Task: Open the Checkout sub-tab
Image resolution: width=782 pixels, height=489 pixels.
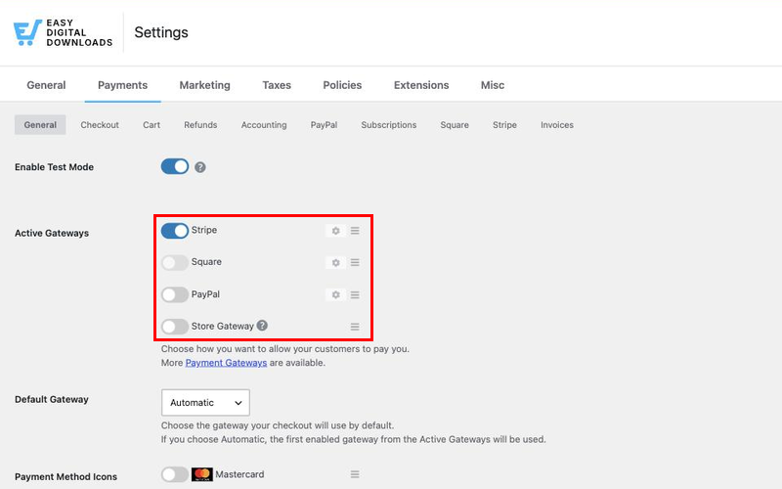Action: (100, 125)
